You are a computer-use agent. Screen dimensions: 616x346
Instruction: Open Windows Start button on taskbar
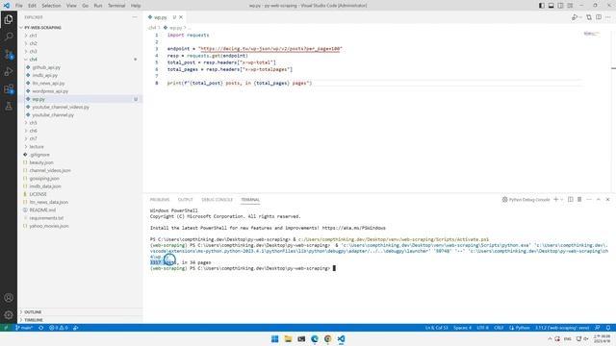tap(275, 339)
